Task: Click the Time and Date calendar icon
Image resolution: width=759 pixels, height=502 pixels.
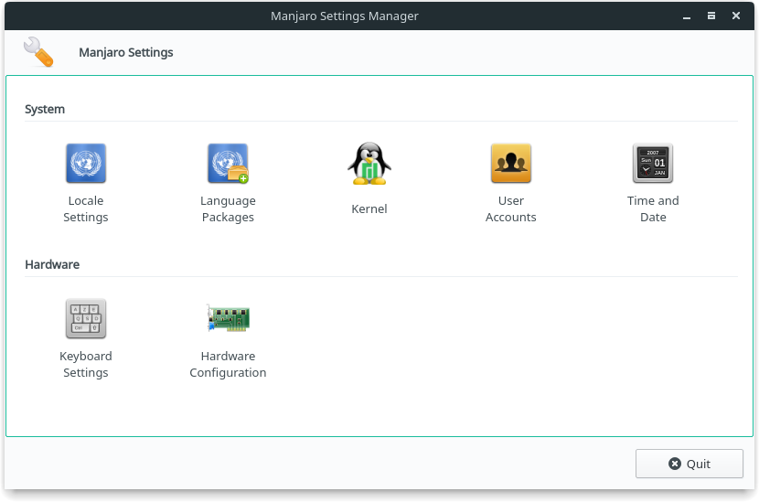Action: click(x=653, y=164)
